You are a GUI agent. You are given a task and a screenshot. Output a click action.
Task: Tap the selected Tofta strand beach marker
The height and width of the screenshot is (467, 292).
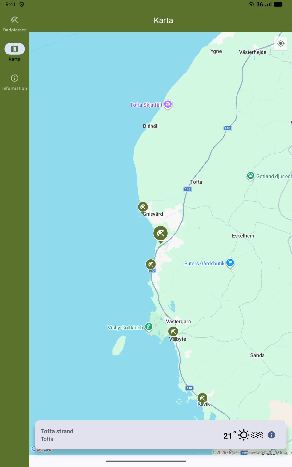point(160,234)
